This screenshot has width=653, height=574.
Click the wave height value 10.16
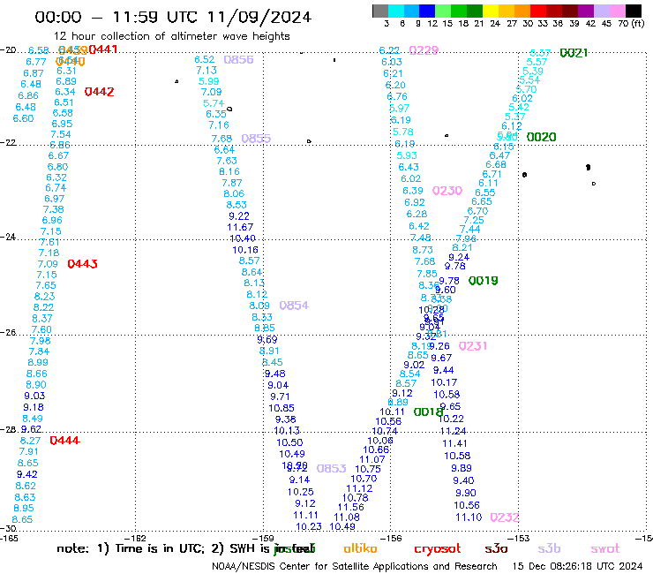pos(245,250)
